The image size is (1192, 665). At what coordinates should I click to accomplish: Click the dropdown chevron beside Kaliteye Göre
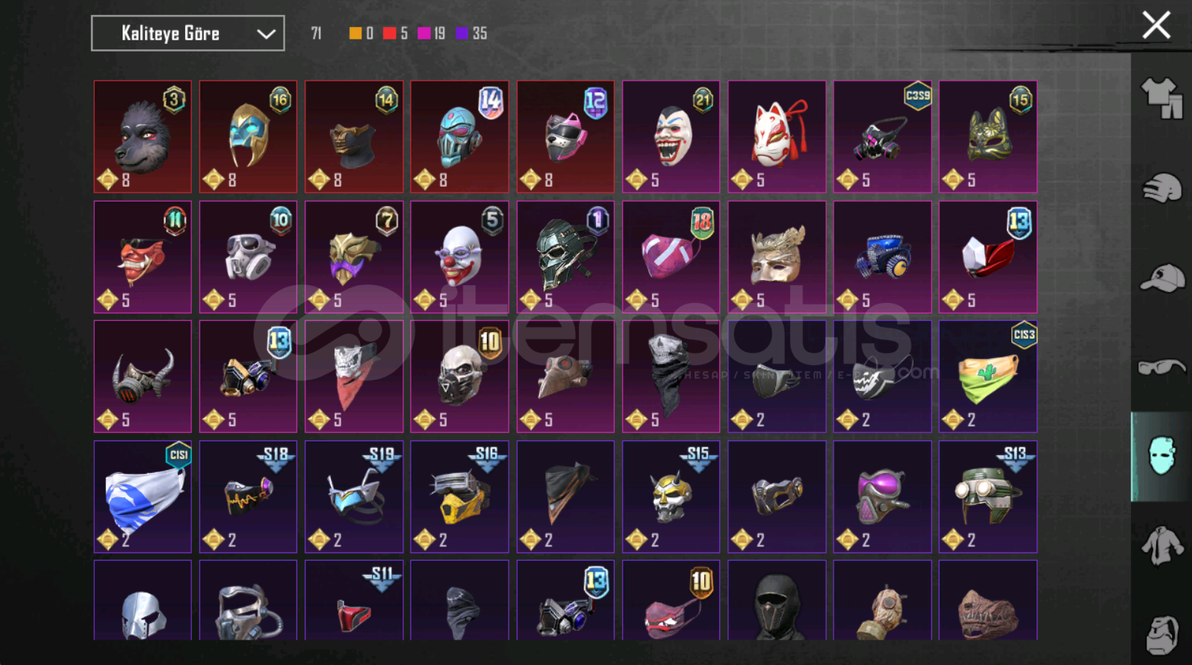click(x=266, y=34)
